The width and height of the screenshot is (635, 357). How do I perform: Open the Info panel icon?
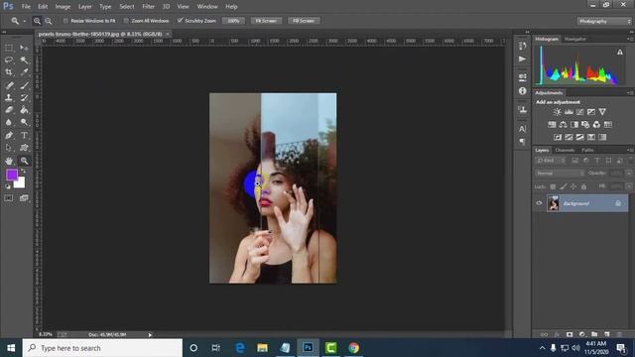pos(523,91)
